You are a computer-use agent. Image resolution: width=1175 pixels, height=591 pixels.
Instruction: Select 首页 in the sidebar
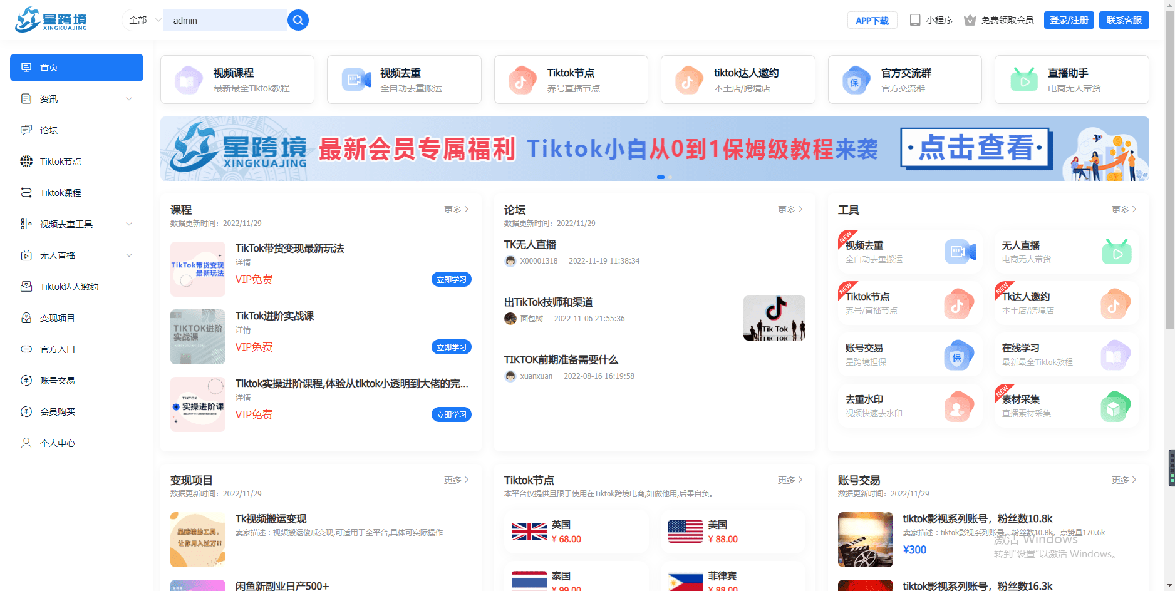pyautogui.click(x=76, y=68)
